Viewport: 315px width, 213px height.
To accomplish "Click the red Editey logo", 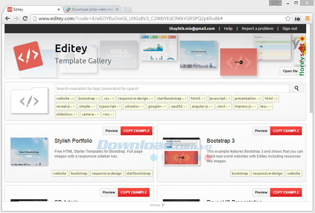I will pyautogui.click(x=28, y=56).
